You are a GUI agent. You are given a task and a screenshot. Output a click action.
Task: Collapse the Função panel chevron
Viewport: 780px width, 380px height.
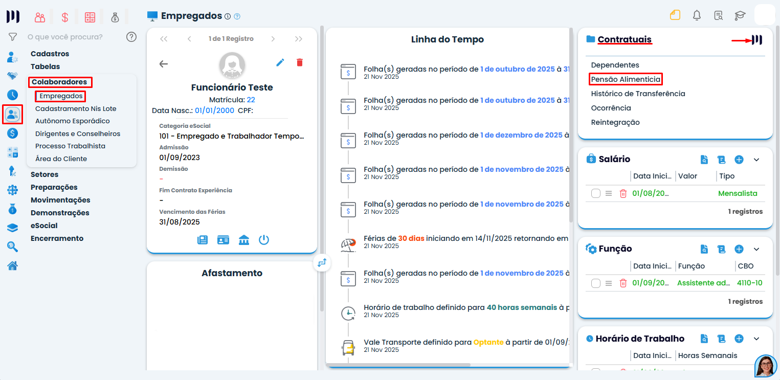(x=756, y=249)
